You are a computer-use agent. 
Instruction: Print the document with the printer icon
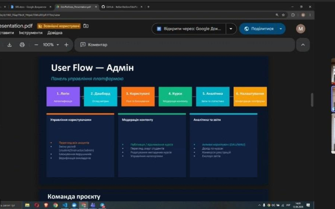tap(22, 45)
